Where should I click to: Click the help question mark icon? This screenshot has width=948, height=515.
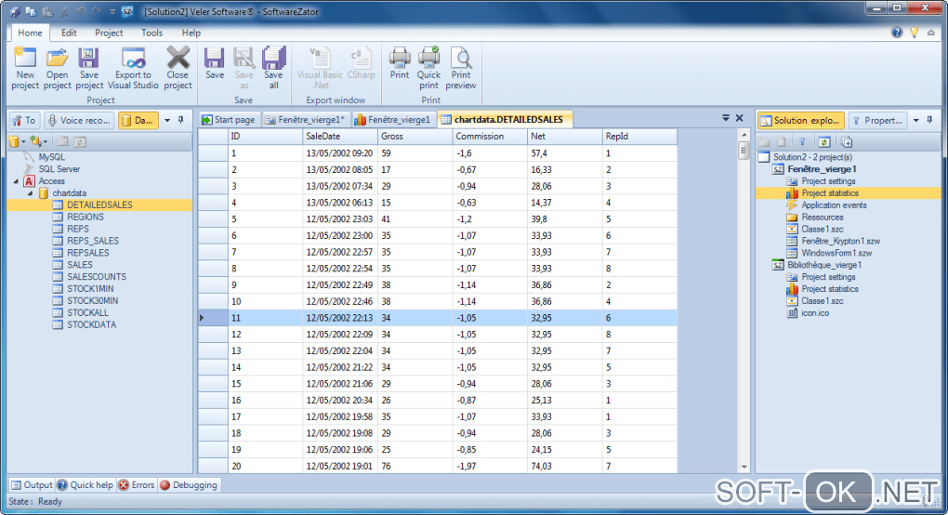pyautogui.click(x=897, y=33)
